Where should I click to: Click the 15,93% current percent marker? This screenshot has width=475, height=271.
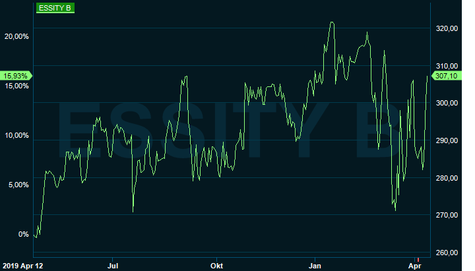coord(16,76)
